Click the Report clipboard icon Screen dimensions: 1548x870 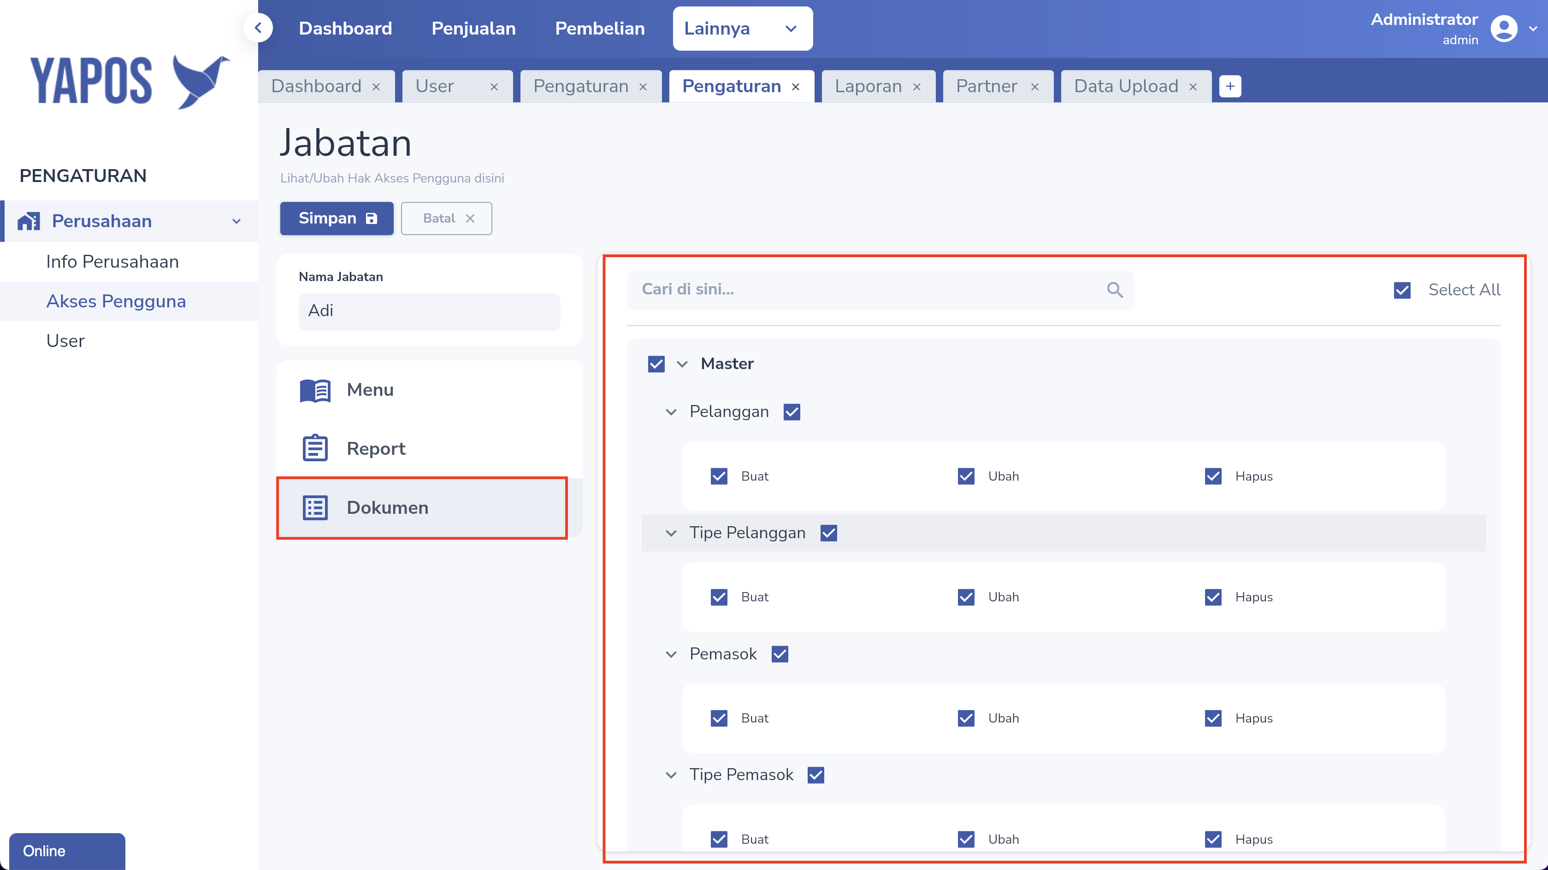[x=315, y=448]
